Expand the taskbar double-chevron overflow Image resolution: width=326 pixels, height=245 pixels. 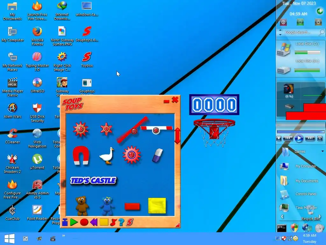pyautogui.click(x=64, y=236)
